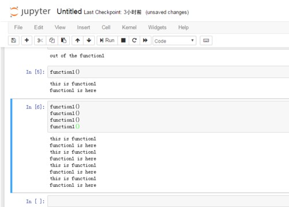Screen dimensions: 289x207
Task: Open the Cell menu
Action: [x=106, y=28]
